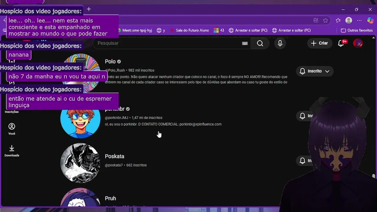Click the split screen icon in address bar

[316, 20]
